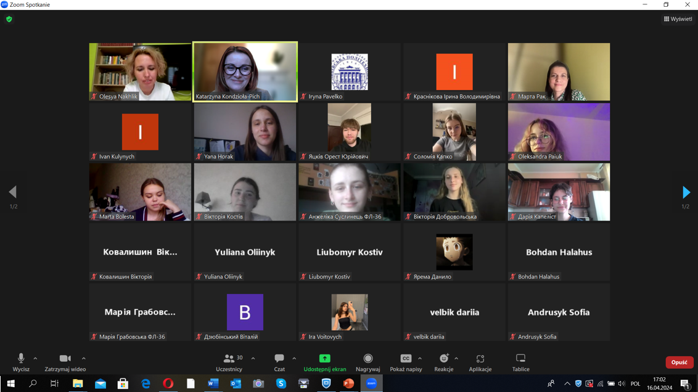698x392 pixels.
Task: Go to next page of participants
Action: point(686,192)
